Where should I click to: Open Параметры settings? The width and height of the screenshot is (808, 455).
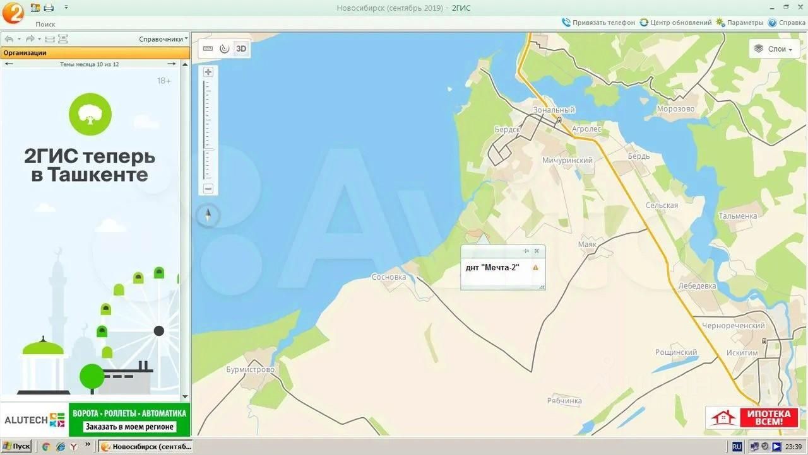click(x=739, y=23)
